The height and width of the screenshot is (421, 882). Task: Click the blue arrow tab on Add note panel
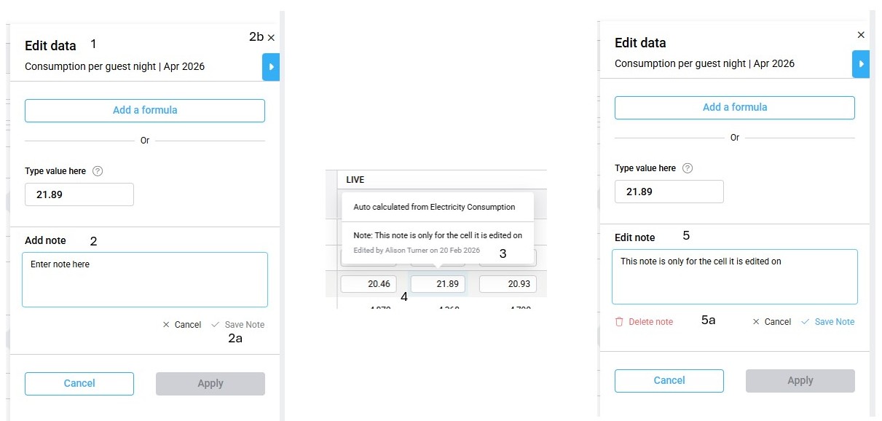coord(271,67)
